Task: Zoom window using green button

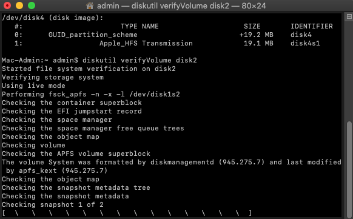Action: coord(32,5)
